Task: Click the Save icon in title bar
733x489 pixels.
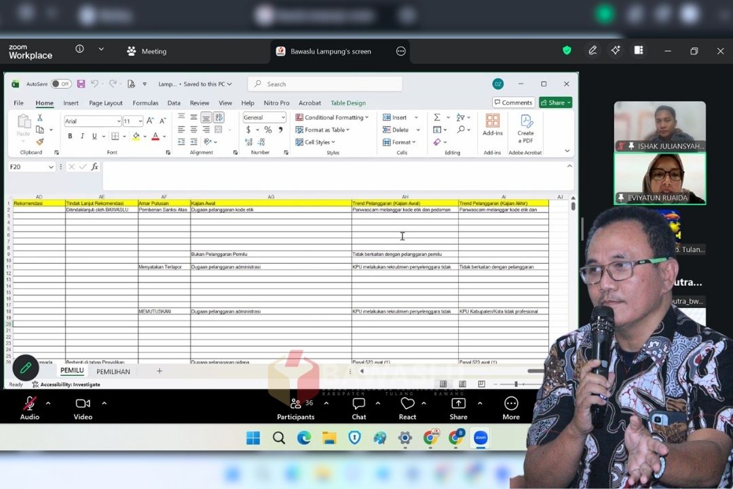Action: (81, 84)
